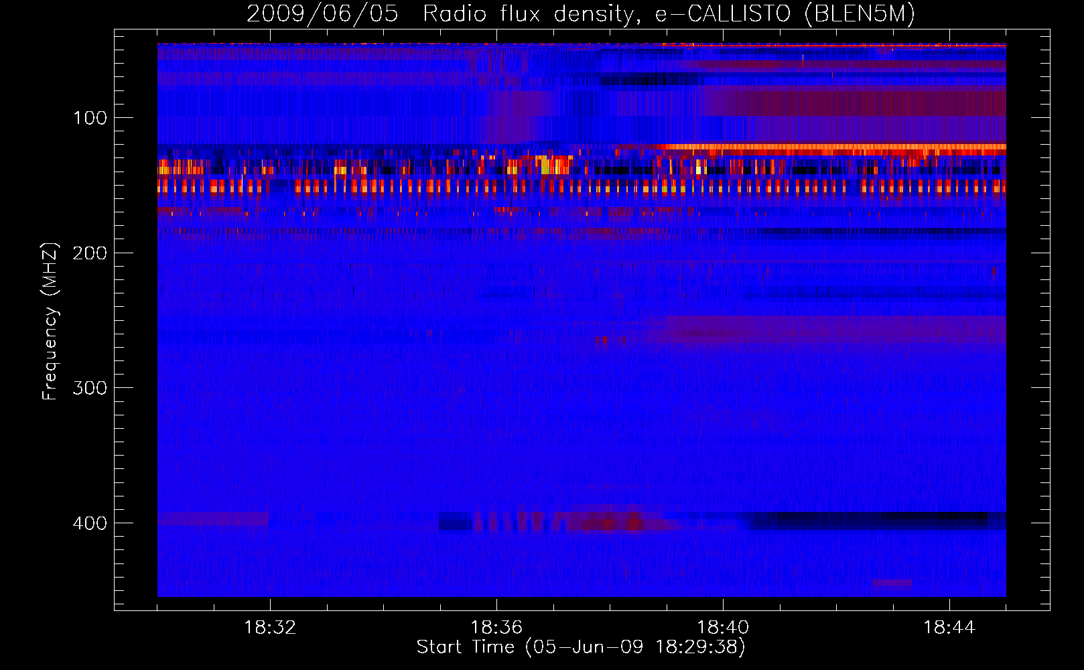Click the 300 frequency tick label
Viewport: 1084px width, 670px height.
[x=90, y=389]
